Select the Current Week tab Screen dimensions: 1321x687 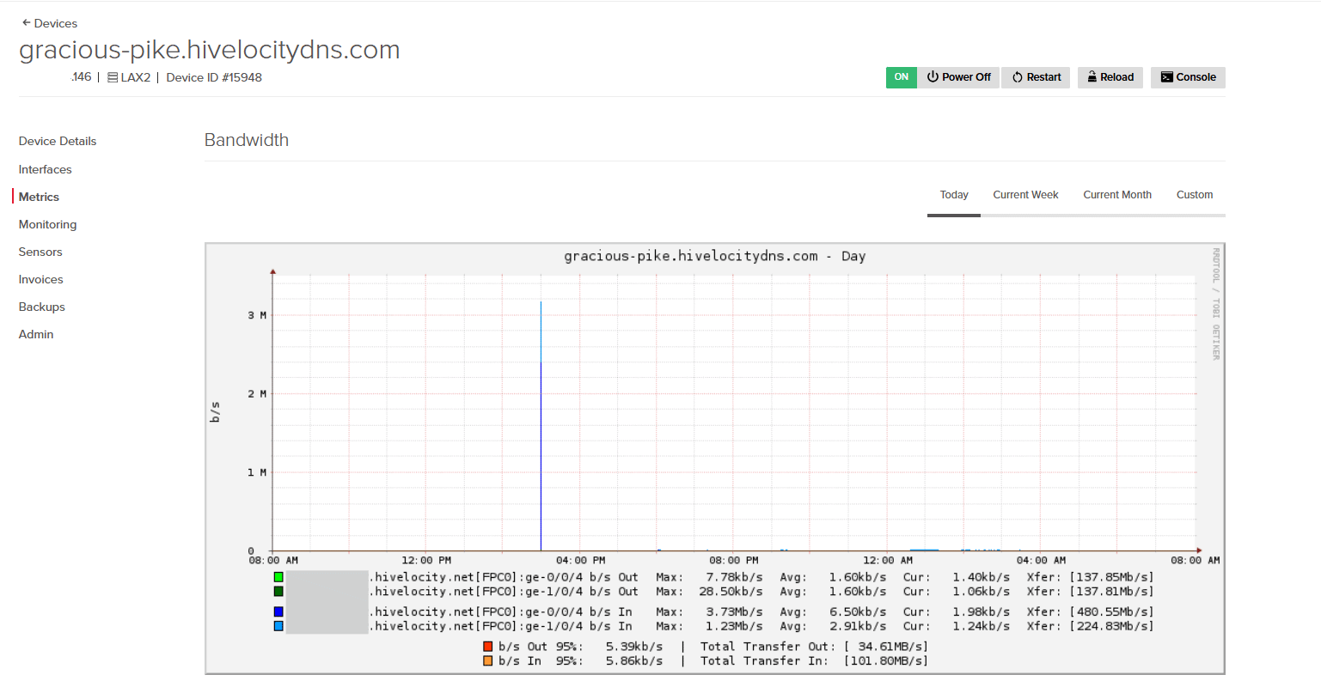coord(1025,195)
